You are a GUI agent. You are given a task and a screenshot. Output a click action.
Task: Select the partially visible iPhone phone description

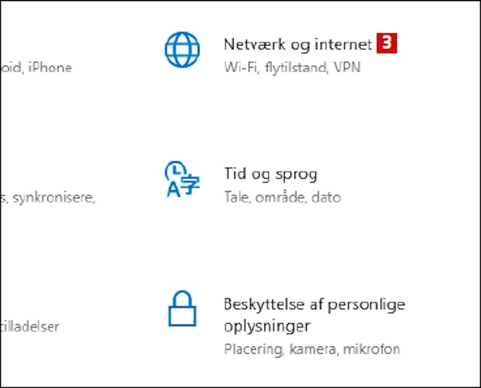[36, 68]
